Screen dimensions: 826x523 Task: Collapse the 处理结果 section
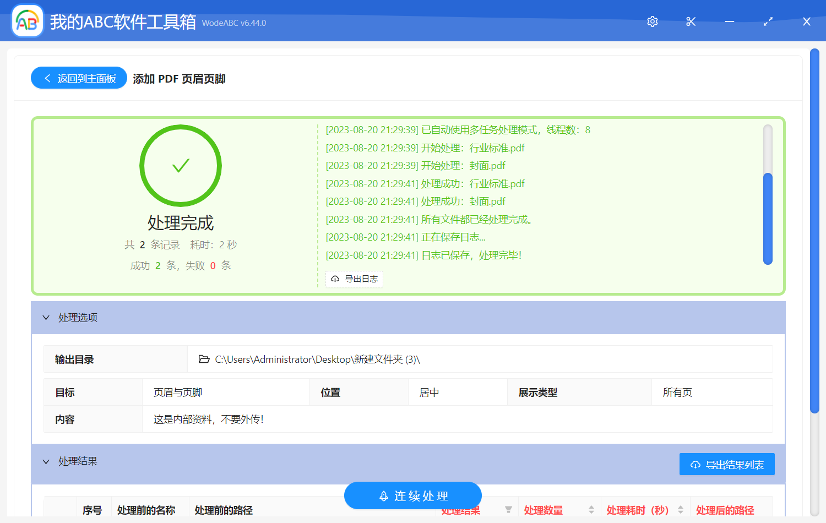pyautogui.click(x=46, y=461)
